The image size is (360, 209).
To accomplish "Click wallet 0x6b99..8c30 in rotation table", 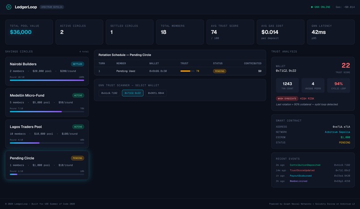I will (158, 71).
